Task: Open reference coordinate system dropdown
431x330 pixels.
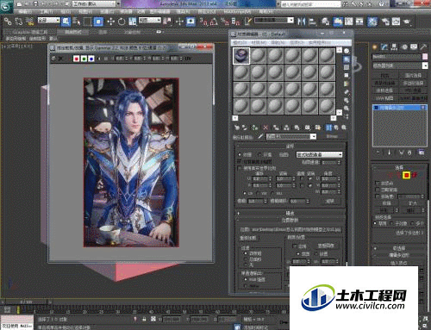Action: pos(150,20)
